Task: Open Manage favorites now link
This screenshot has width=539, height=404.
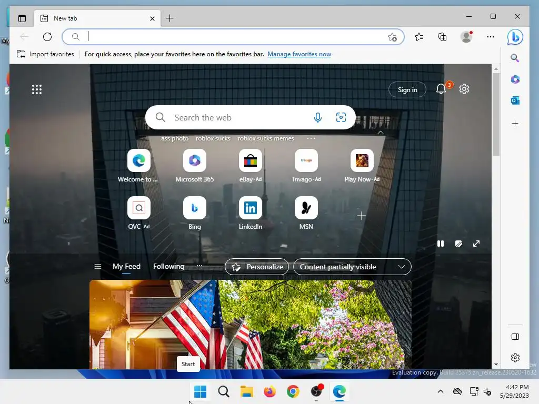Action: point(300,54)
